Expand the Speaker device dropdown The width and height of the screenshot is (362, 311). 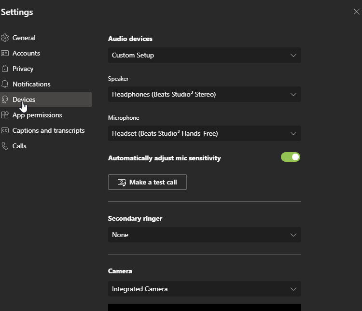[204, 94]
